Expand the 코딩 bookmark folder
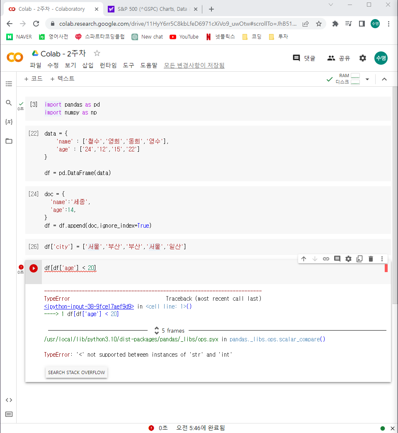Image resolution: width=398 pixels, height=433 pixels. pyautogui.click(x=252, y=37)
